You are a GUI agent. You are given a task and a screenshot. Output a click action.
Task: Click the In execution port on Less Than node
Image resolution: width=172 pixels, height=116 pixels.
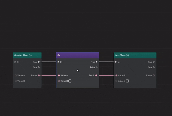pyautogui.click(x=116, y=62)
